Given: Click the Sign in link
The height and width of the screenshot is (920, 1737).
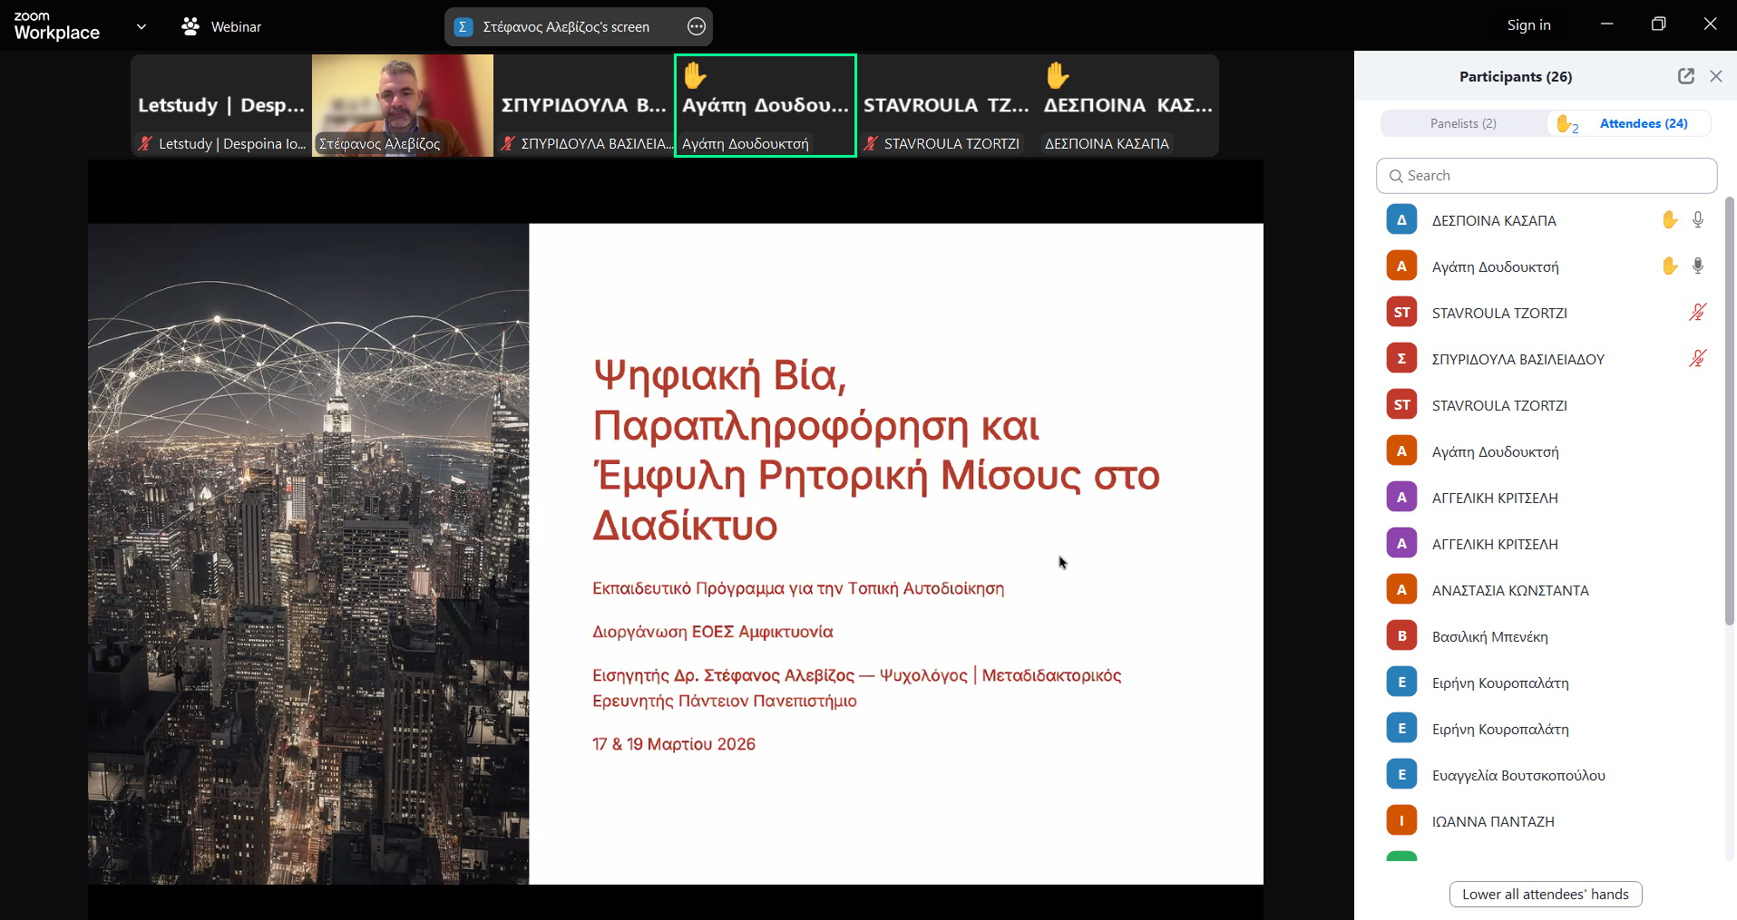Looking at the screenshot, I should (x=1528, y=25).
